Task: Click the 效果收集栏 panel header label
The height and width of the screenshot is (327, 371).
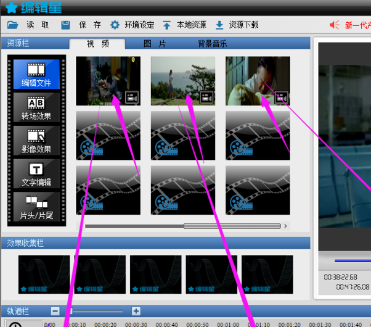Action: coord(25,243)
